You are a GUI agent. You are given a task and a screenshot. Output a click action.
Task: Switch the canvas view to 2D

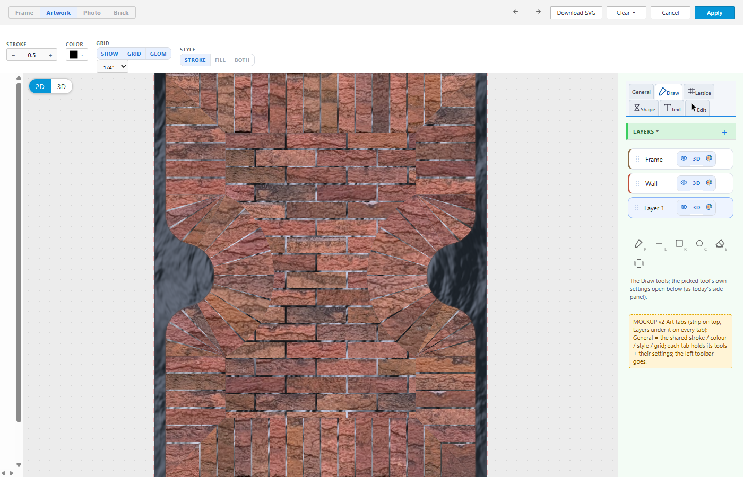click(40, 86)
